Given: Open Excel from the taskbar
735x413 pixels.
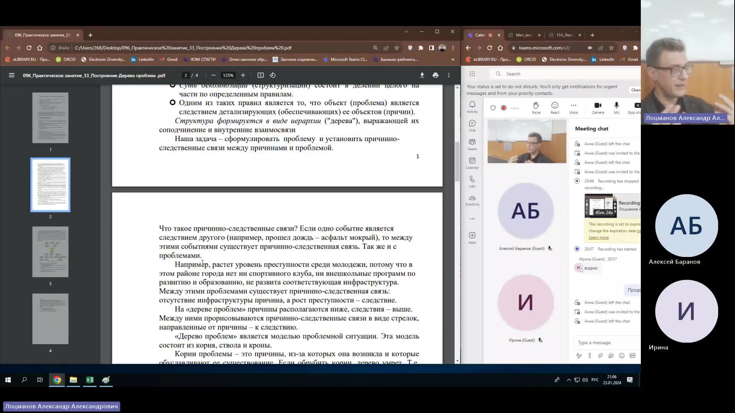Looking at the screenshot, I should pyautogui.click(x=90, y=380).
